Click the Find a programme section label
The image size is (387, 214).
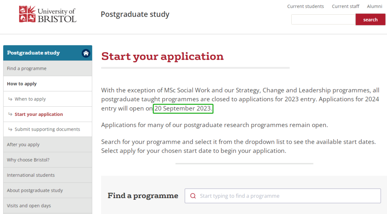[143, 196]
